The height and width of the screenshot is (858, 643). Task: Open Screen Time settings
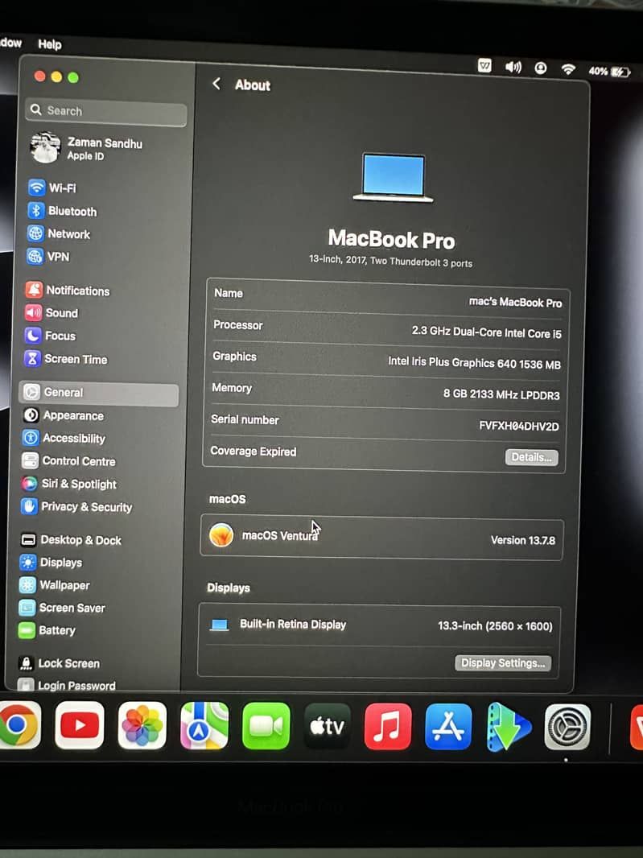(66, 359)
